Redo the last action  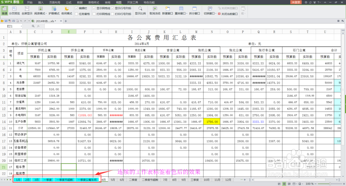tap(25, 21)
